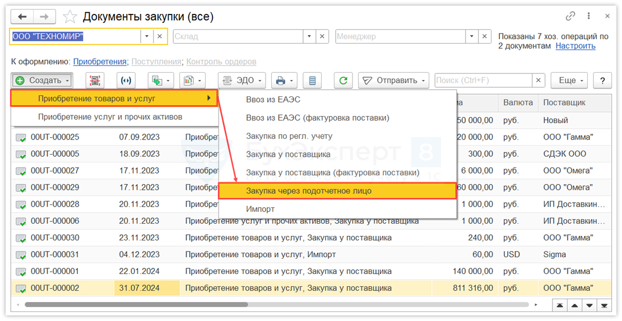Go back with the left arrow
The image size is (622, 321).
point(23,16)
